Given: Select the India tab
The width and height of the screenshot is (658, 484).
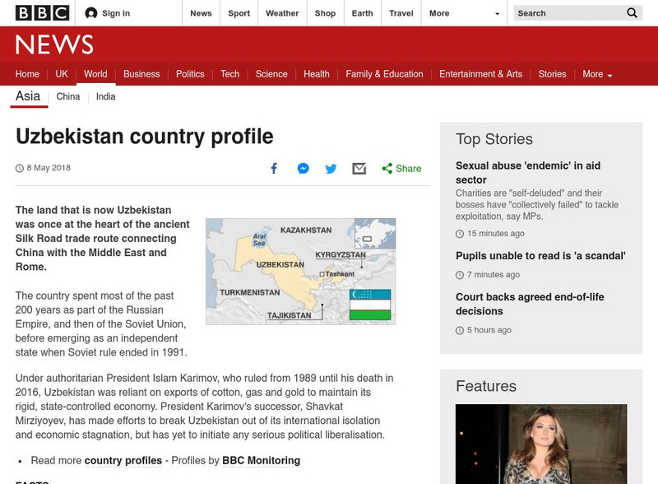Looking at the screenshot, I should point(108,96).
